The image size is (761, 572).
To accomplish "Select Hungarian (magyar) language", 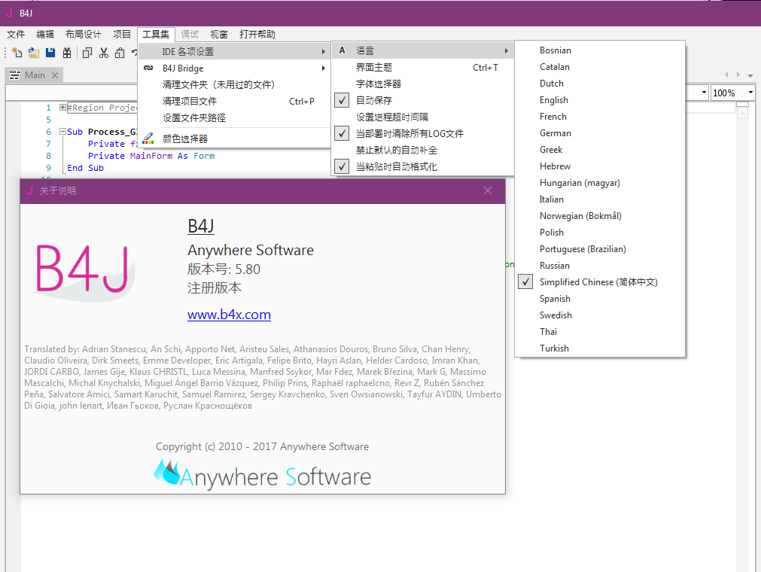I will tap(600, 183).
